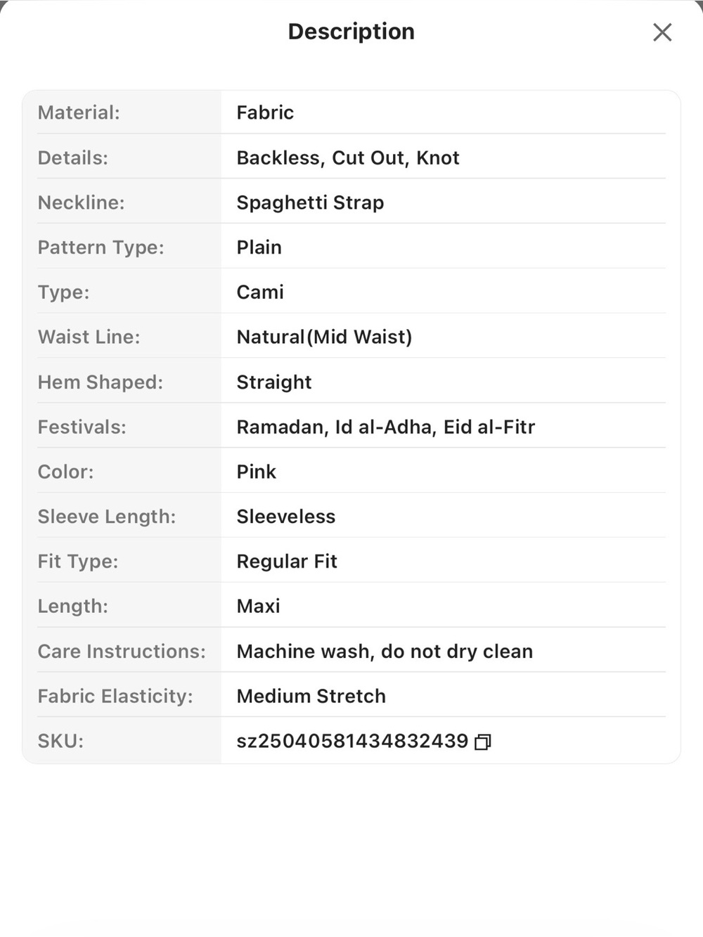Click the Sleeveless sleeve length value
Viewport: 703px width, 937px height.
[285, 517]
